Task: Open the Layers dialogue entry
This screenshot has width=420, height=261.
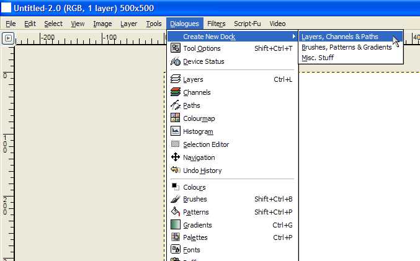Action: 233,79
